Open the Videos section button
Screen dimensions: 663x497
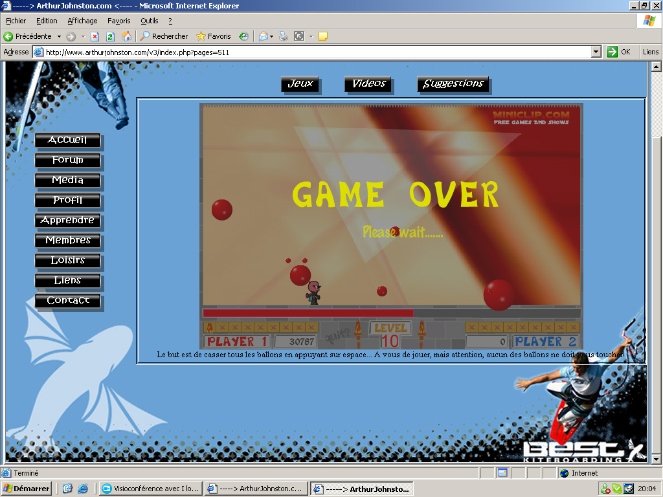coord(368,83)
